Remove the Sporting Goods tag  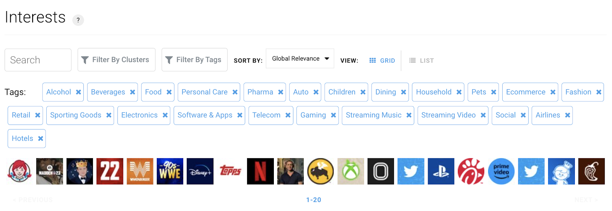coord(109,115)
